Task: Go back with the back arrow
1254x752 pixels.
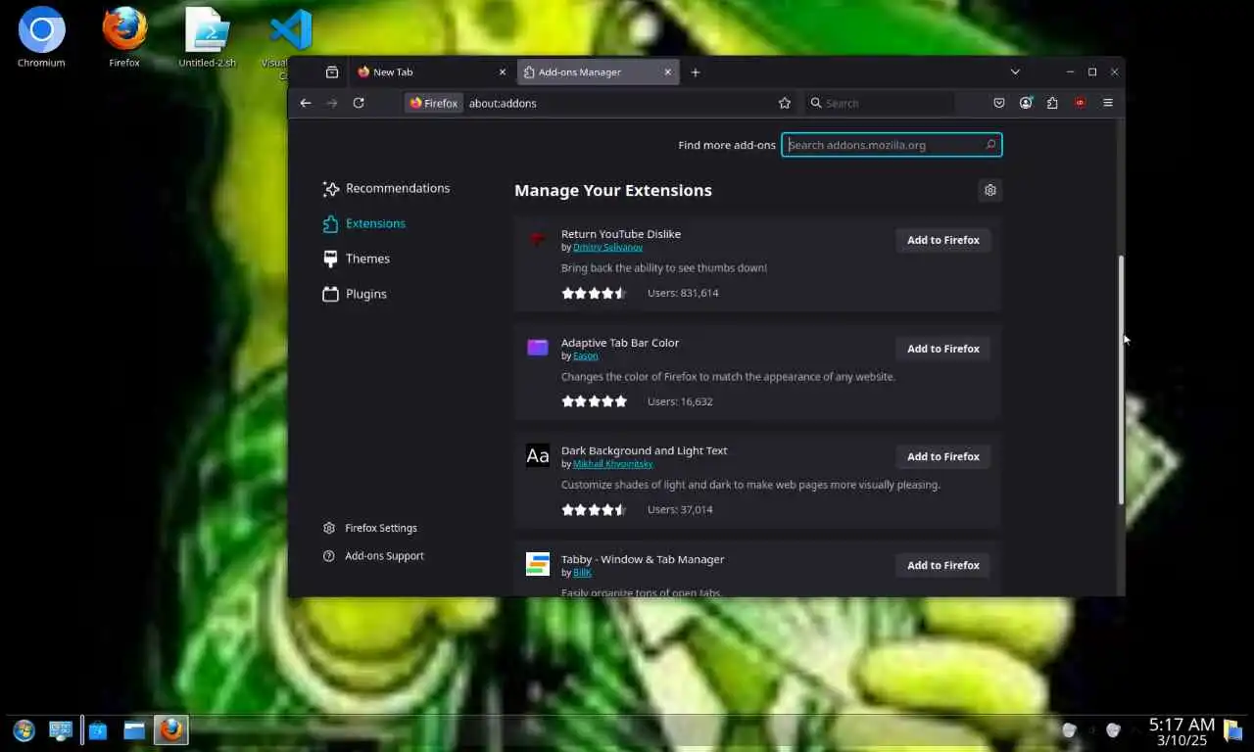Action: (306, 103)
